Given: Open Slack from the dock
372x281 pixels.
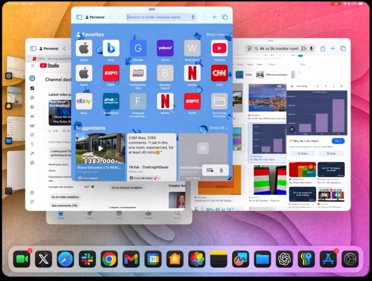Looking at the screenshot, I should [x=87, y=259].
